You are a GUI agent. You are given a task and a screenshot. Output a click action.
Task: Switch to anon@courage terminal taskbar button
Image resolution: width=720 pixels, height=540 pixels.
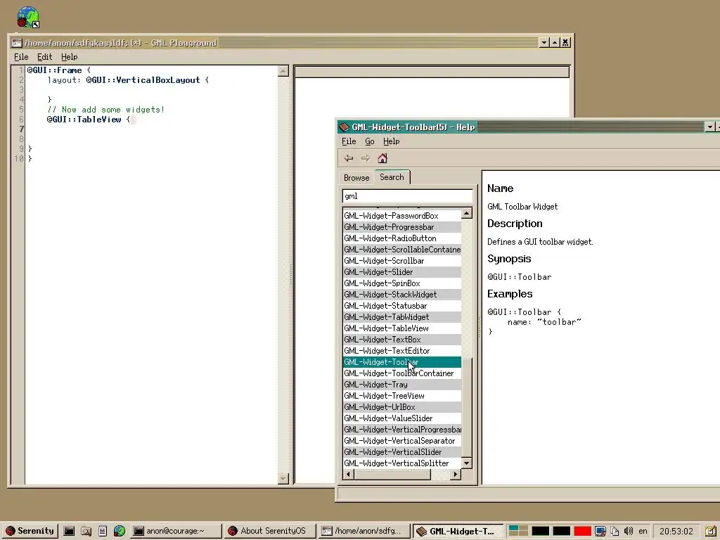click(176, 531)
